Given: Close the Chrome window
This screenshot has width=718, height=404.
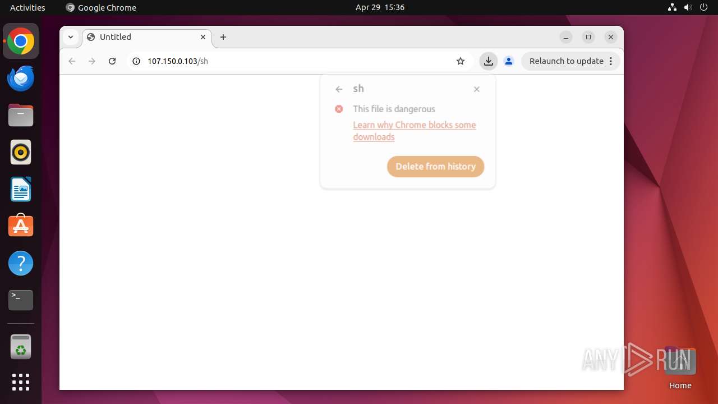Looking at the screenshot, I should pos(611,37).
